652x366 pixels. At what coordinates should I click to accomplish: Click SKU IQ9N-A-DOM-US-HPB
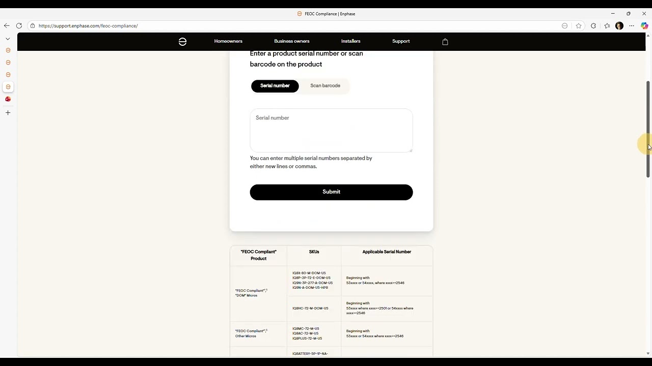coord(310,288)
